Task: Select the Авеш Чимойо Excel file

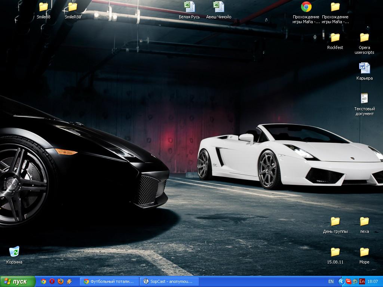Action: tap(219, 7)
